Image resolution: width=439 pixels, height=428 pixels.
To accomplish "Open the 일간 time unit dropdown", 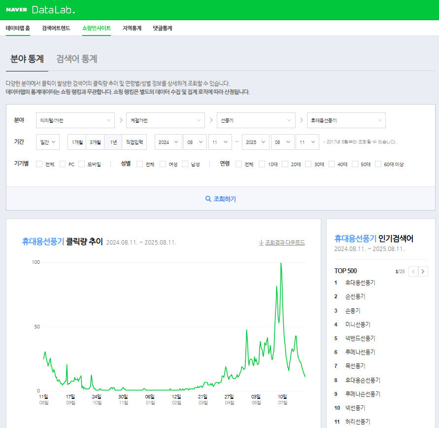I will [47, 142].
